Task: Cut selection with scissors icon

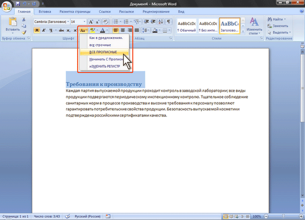Action: coord(24,19)
